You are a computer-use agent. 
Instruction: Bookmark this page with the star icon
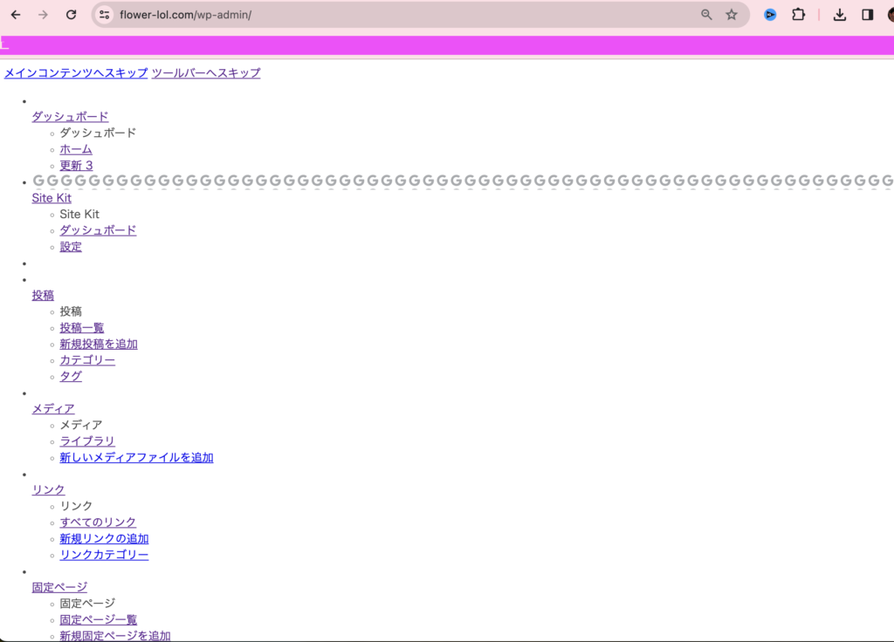click(x=732, y=15)
